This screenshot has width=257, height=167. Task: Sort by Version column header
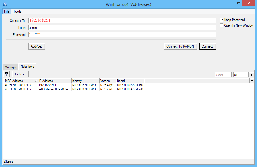pyautogui.click(x=108, y=81)
